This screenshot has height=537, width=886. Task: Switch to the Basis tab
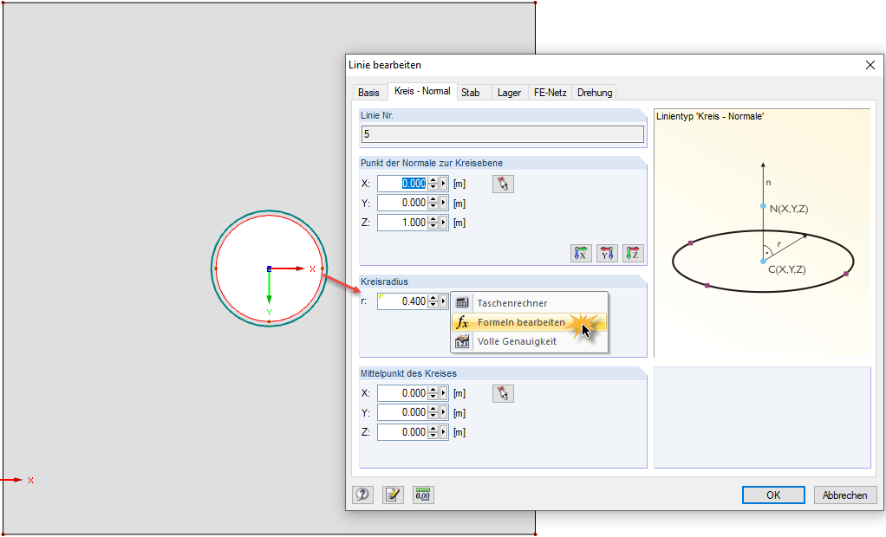coord(368,92)
